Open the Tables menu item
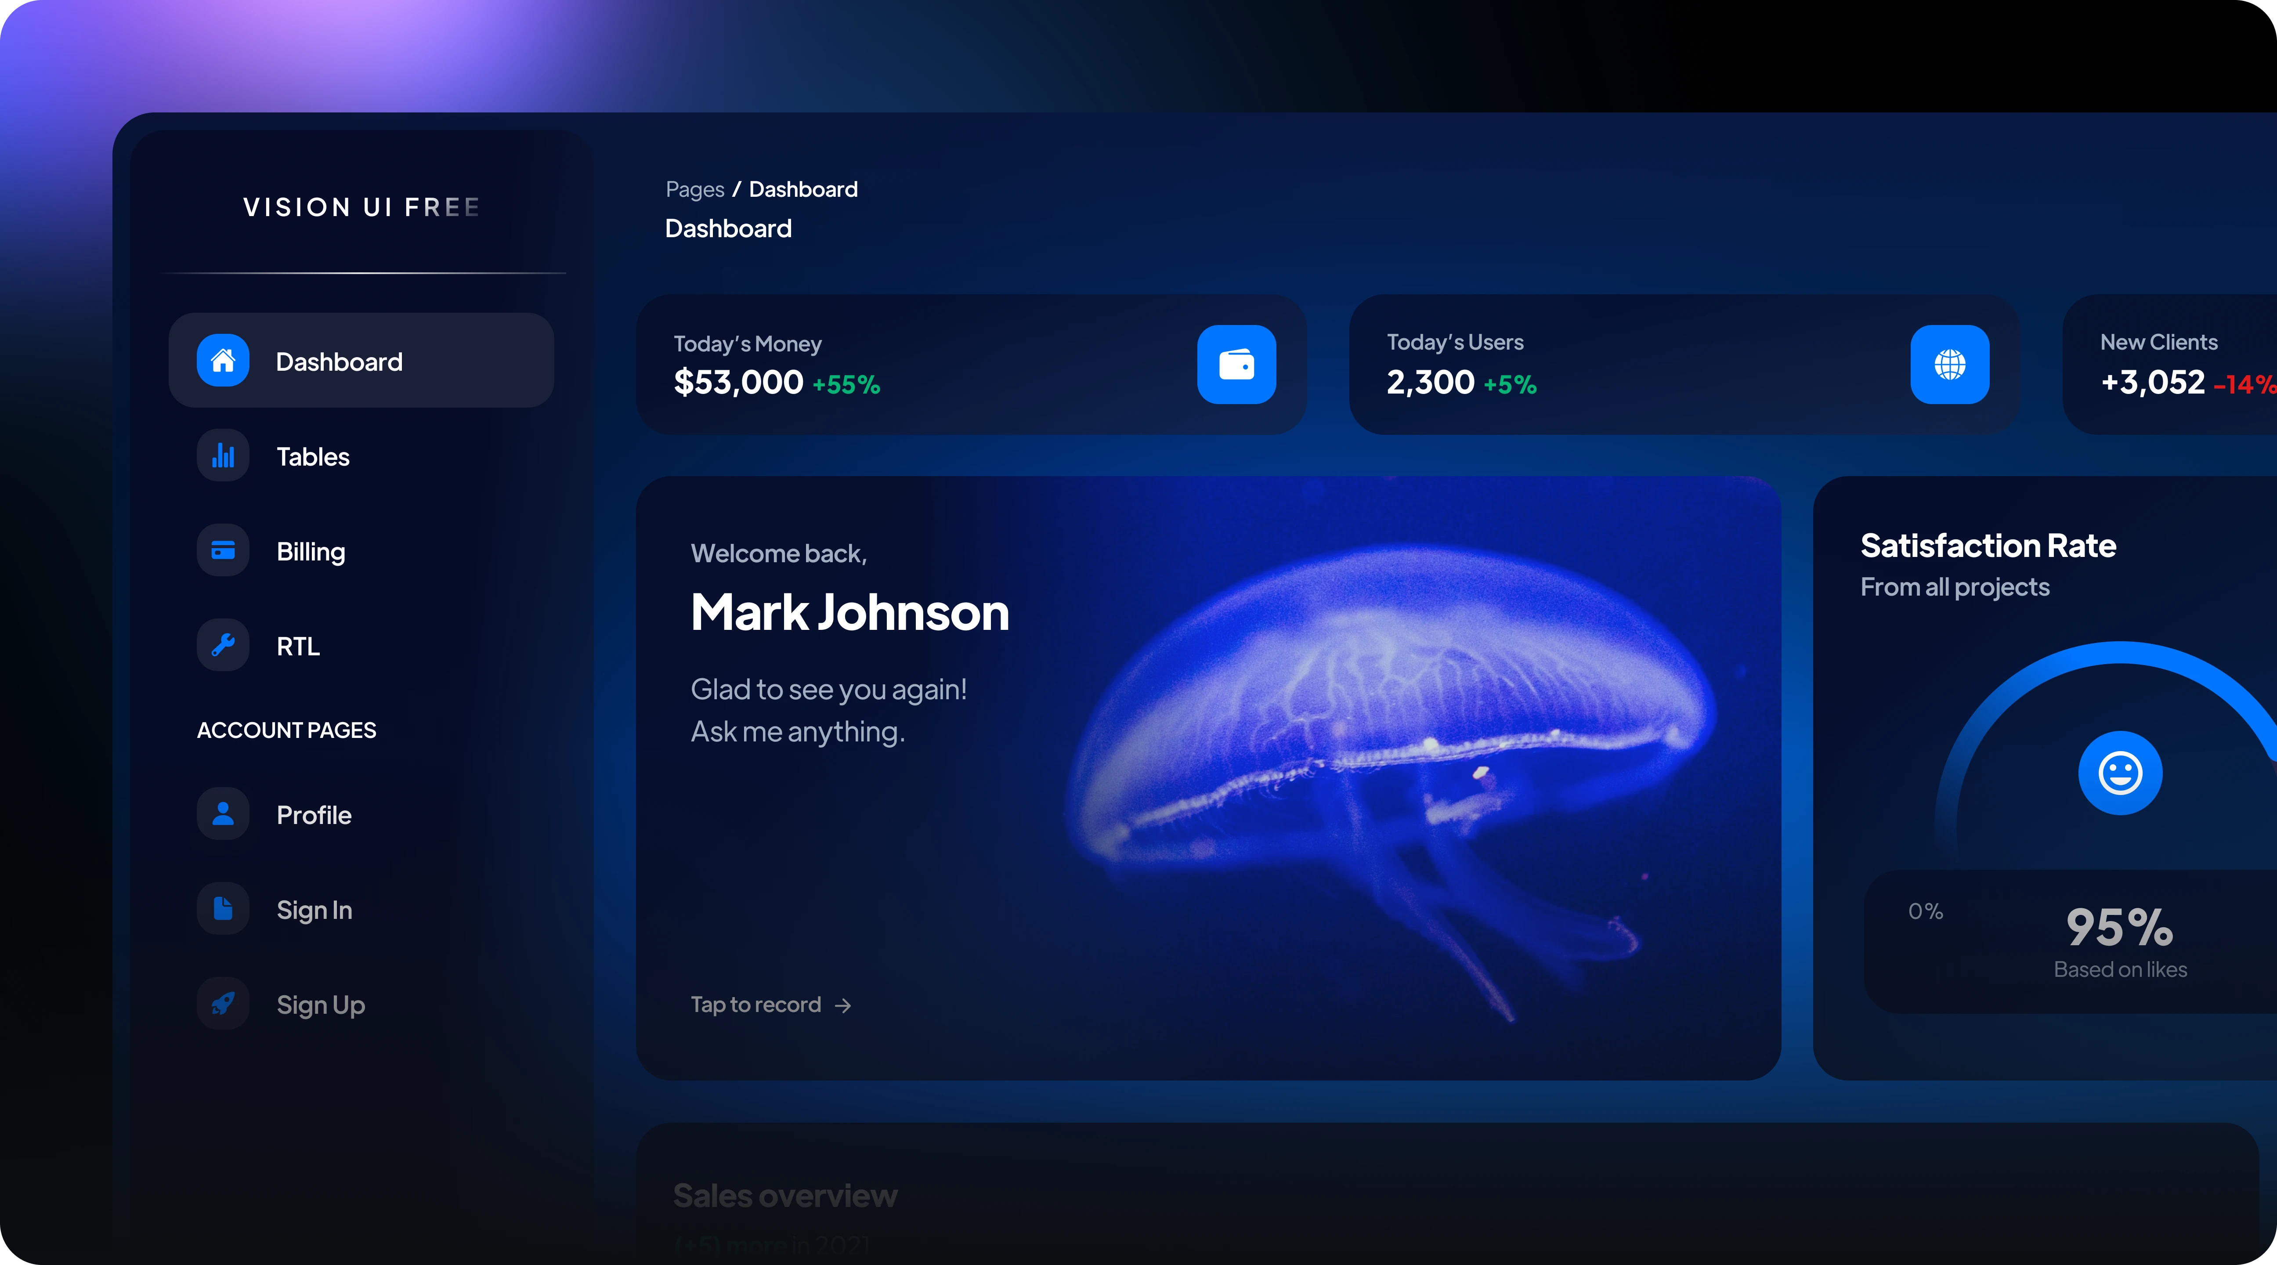This screenshot has height=1265, width=2277. click(361, 456)
